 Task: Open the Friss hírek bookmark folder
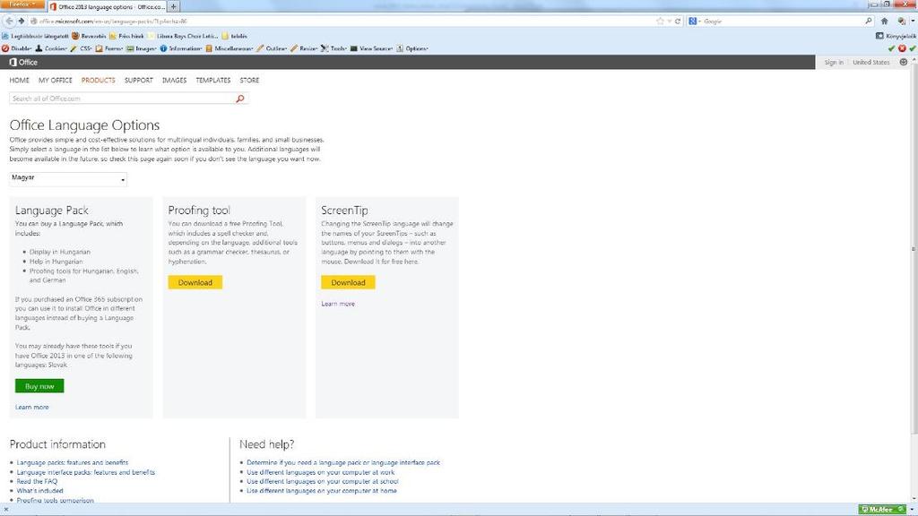[x=126, y=36]
